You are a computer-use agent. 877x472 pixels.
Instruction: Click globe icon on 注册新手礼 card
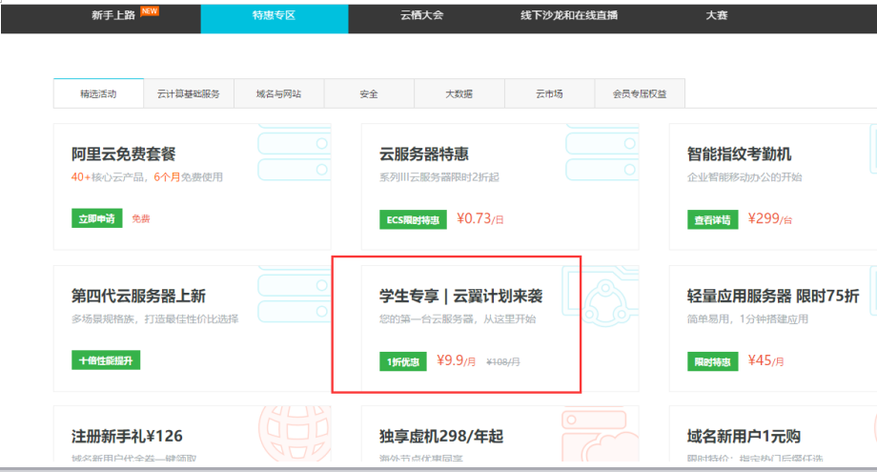pos(295,434)
